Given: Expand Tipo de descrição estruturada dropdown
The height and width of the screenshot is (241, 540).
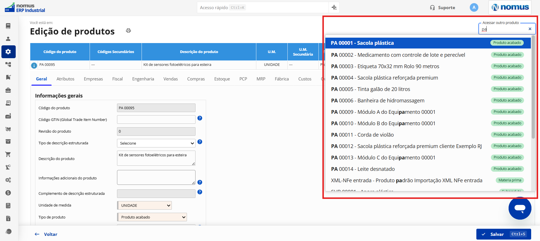Looking at the screenshot, I should click(156, 143).
